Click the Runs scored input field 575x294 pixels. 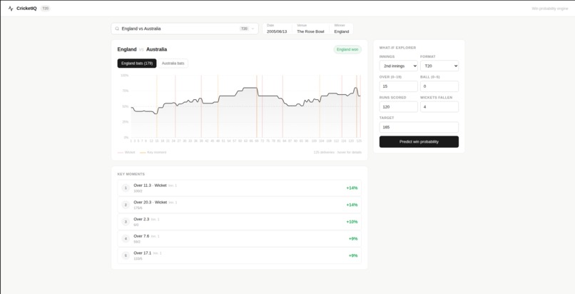[398, 107]
